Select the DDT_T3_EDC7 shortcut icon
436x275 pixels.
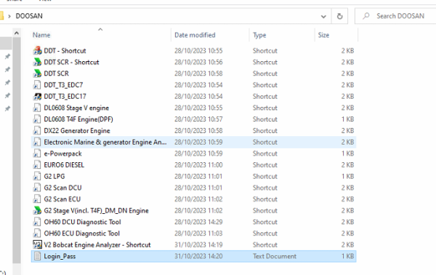(37, 85)
